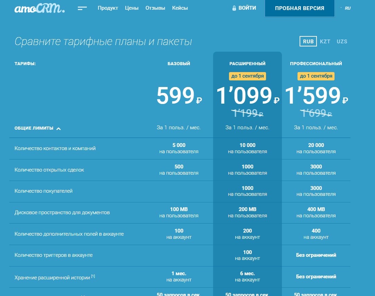Screen dimensions: 375x296
Task: Select RUB currency
Action: (308, 42)
